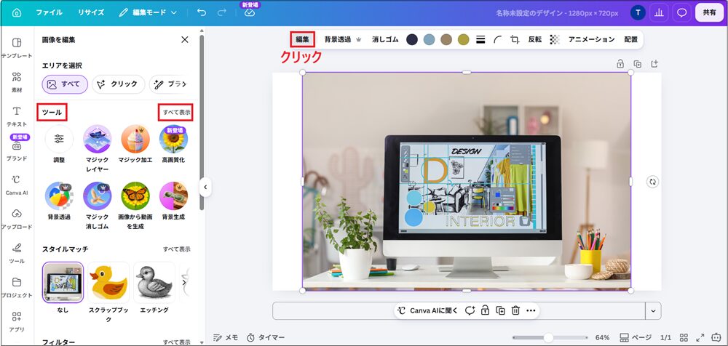Click the design title field
This screenshot has height=346, width=728.
pos(557,13)
